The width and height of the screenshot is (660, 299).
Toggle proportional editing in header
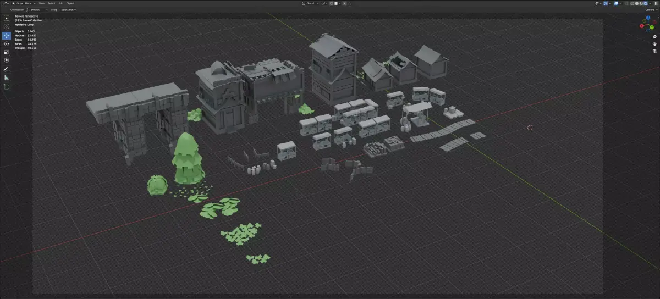click(x=344, y=3)
